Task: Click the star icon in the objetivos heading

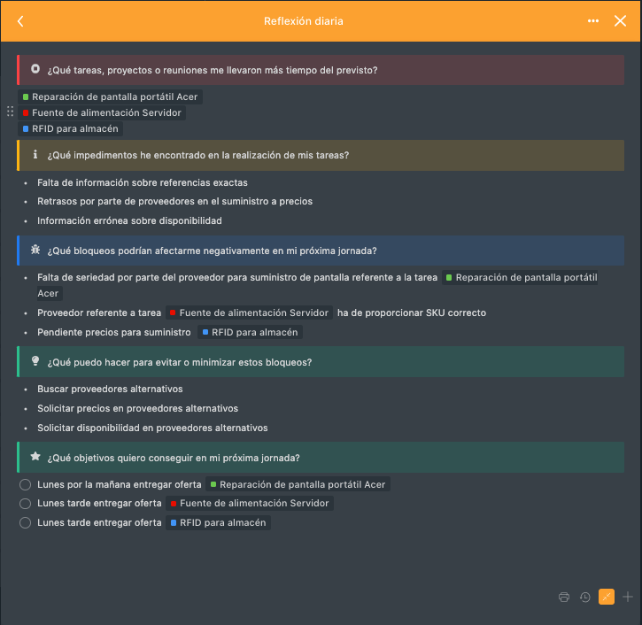Action: click(x=35, y=458)
